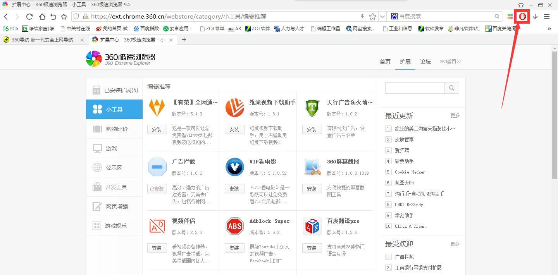Image resolution: width=558 pixels, height=275 pixels.
Task: Install VIP看电影
Action: (x=234, y=189)
